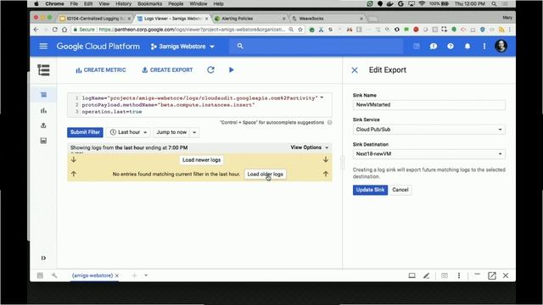Click the CREATE EXPORT button
The image size is (543, 305).
[x=167, y=69]
